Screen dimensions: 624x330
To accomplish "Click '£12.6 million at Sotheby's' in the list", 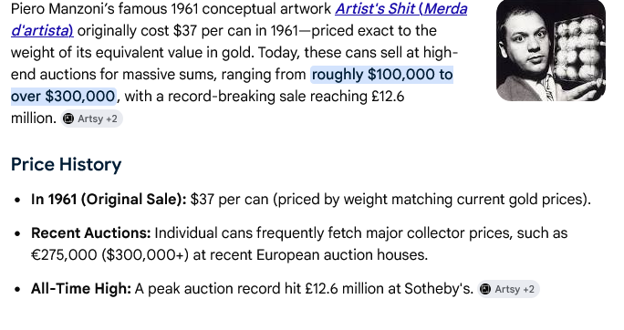I will pyautogui.click(x=390, y=289).
